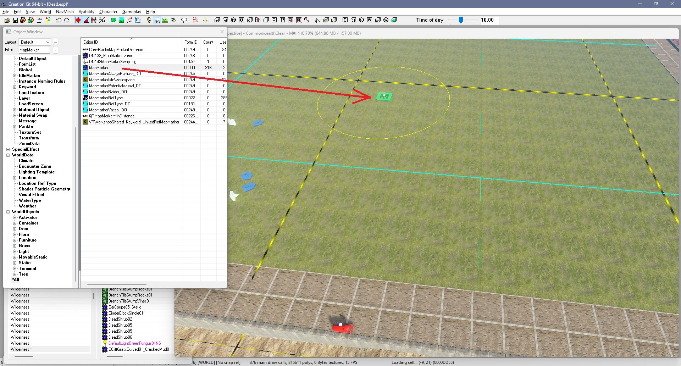681x366 pixels.
Task: Collapse the WorldObjects tree node
Action: 8,212
